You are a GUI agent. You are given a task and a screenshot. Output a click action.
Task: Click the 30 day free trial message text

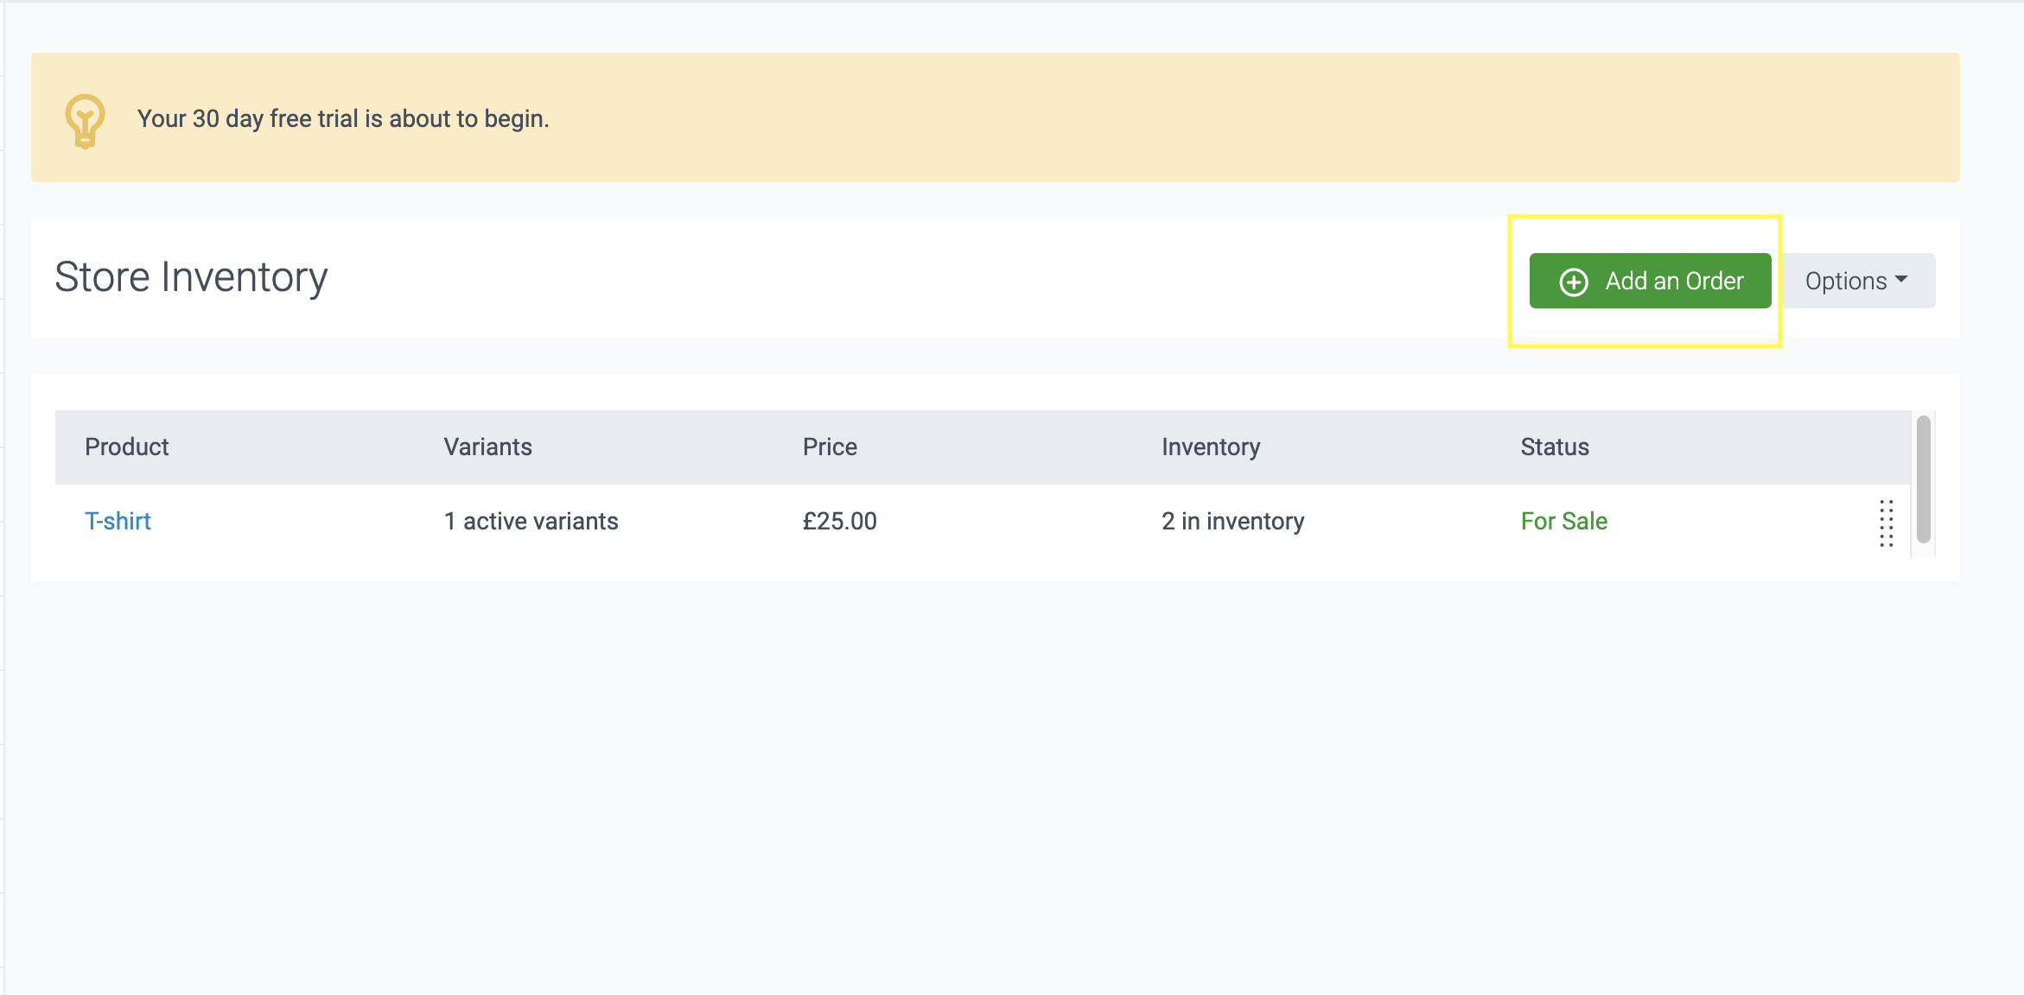tap(343, 118)
